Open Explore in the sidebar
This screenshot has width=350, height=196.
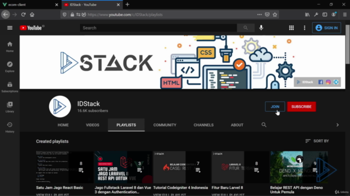coord(10,67)
